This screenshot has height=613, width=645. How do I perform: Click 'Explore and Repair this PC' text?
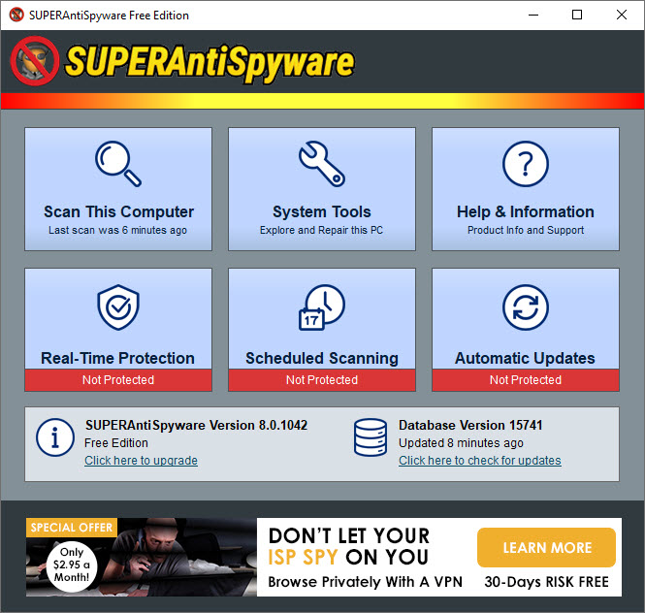pyautogui.click(x=321, y=230)
